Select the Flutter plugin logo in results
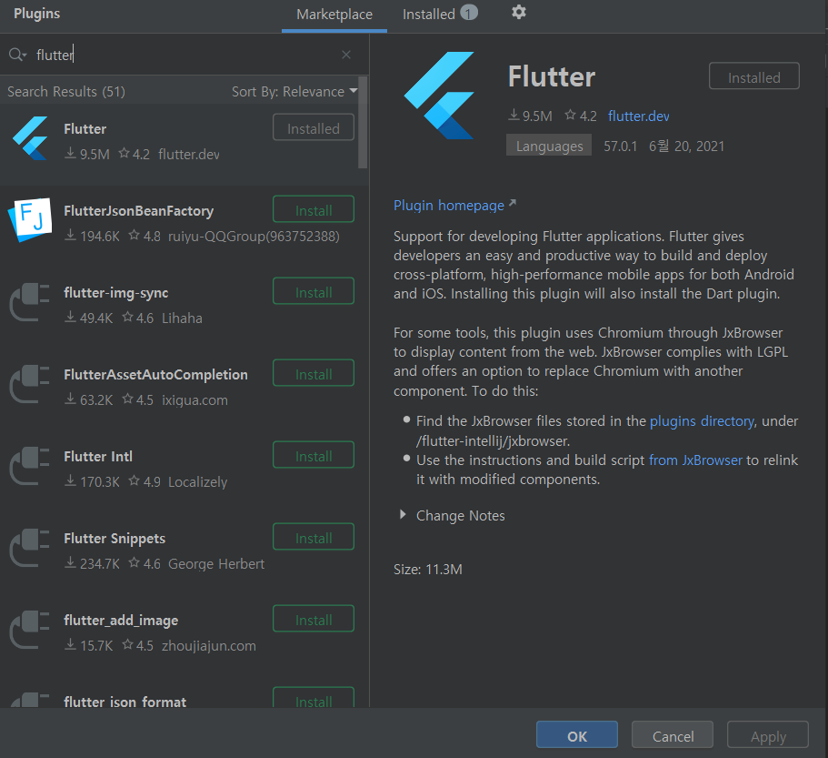This screenshot has width=828, height=758. coord(30,138)
